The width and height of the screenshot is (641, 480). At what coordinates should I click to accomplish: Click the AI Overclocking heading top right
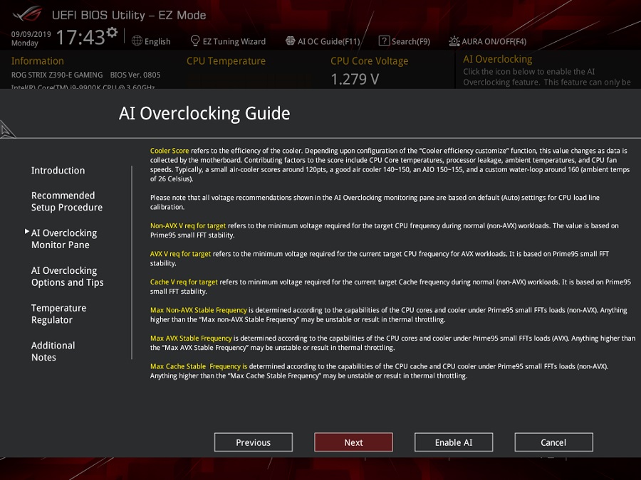pos(498,59)
